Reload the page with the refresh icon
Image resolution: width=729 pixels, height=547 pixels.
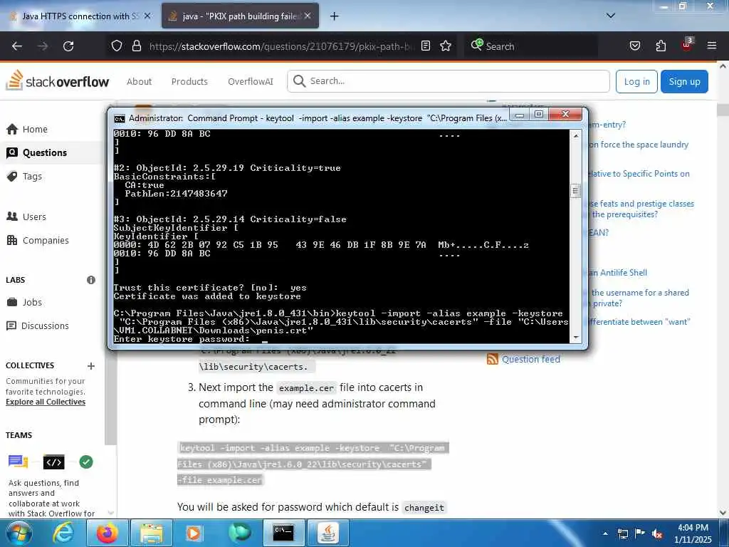click(x=68, y=46)
